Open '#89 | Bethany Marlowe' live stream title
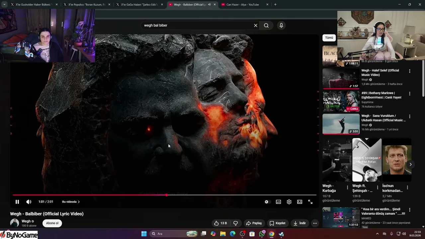The height and width of the screenshot is (239, 425). 382,95
